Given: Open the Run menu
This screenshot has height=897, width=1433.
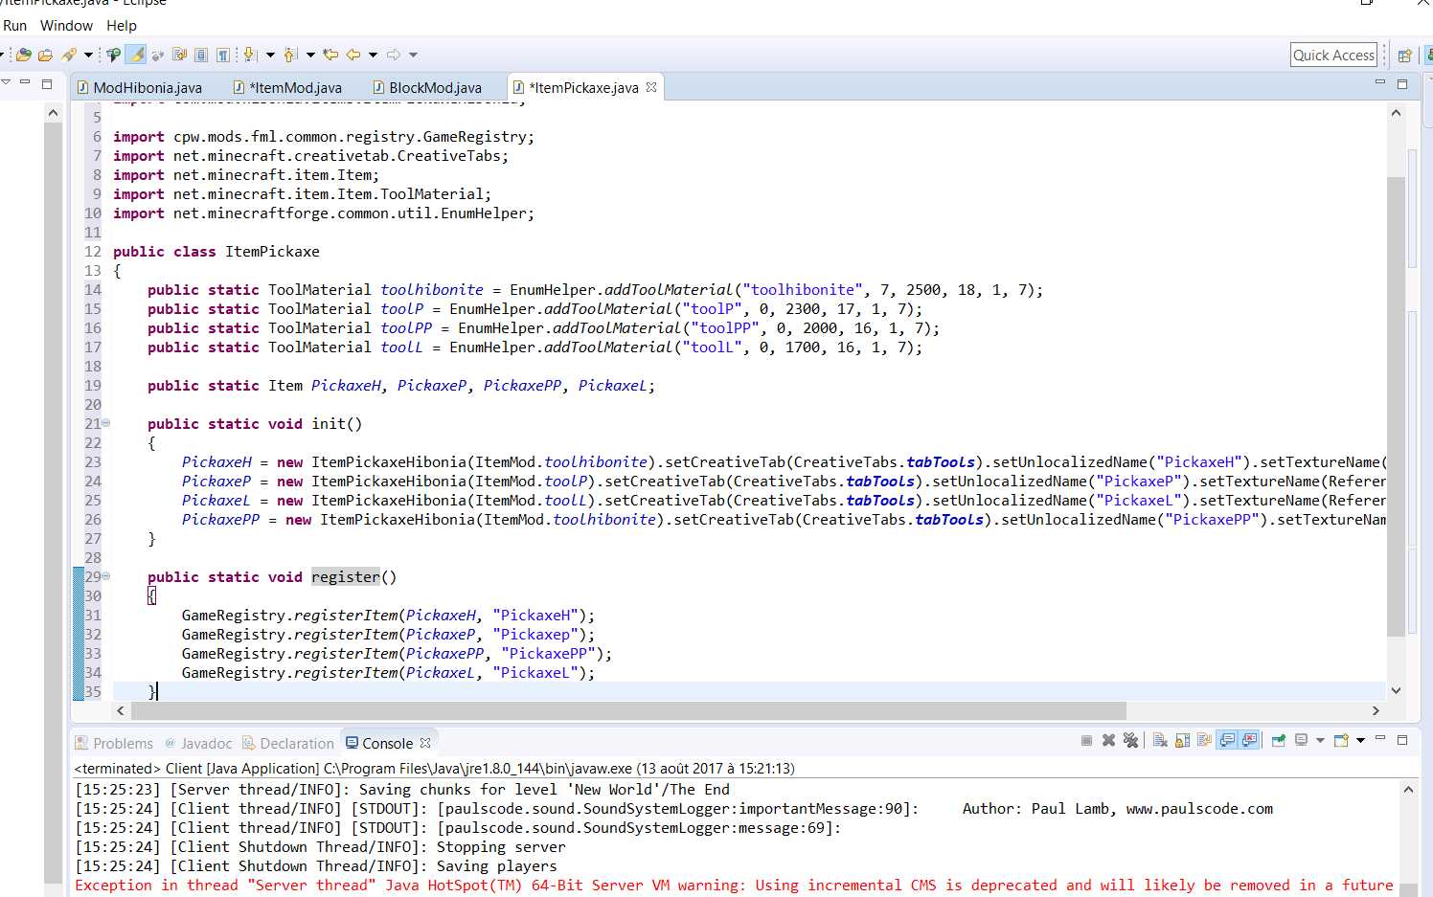Looking at the screenshot, I should pyautogui.click(x=14, y=26).
